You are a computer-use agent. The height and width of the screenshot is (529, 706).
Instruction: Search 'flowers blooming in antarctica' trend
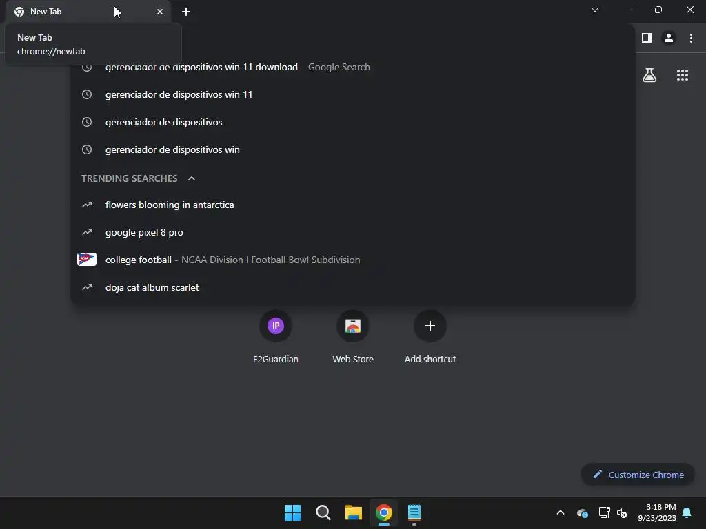pyautogui.click(x=353, y=205)
